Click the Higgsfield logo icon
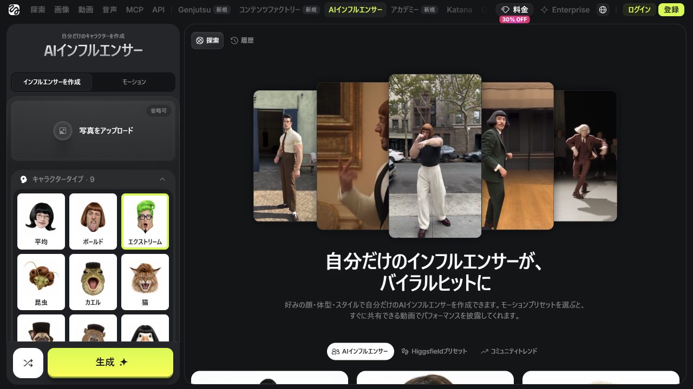 [x=14, y=10]
